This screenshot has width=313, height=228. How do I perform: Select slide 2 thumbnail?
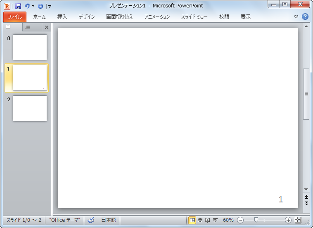coord(30,108)
